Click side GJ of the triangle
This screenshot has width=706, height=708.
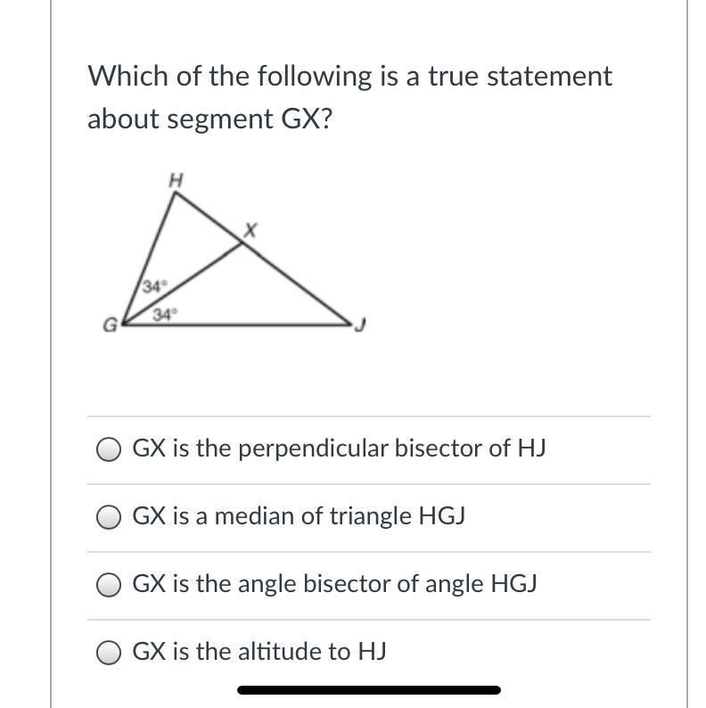click(x=236, y=325)
